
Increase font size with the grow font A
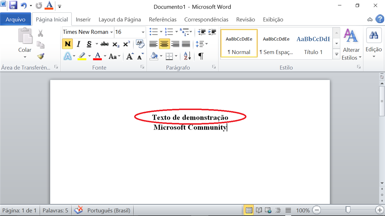(130, 56)
